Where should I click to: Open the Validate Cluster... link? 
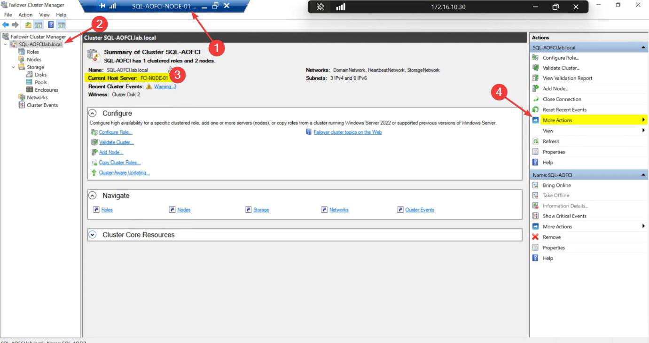116,142
